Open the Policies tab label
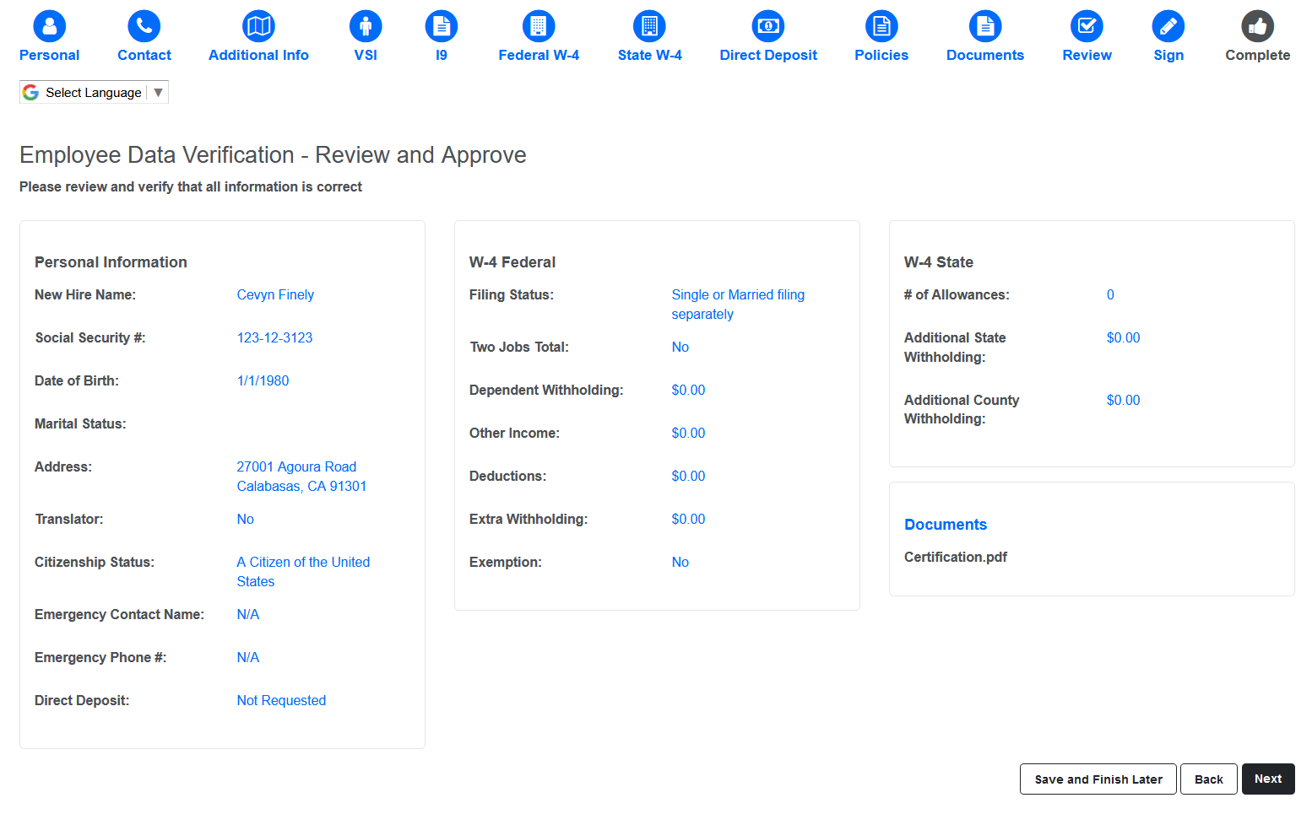 click(881, 55)
